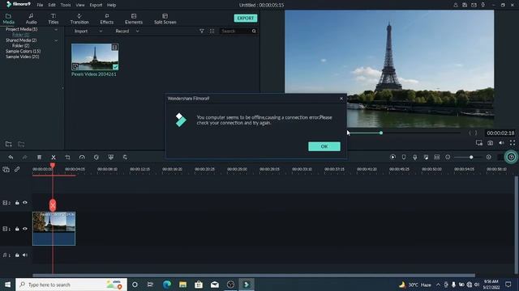Switch to the Split Screen tab
The height and width of the screenshot is (291, 519).
click(165, 19)
